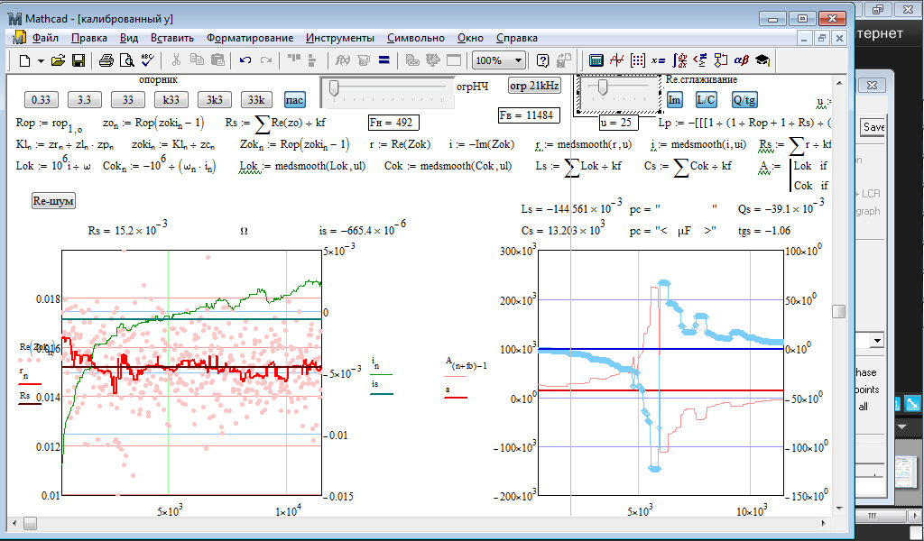Expand the New document dropdown arrow
The width and height of the screenshot is (924, 541).
pos(40,60)
